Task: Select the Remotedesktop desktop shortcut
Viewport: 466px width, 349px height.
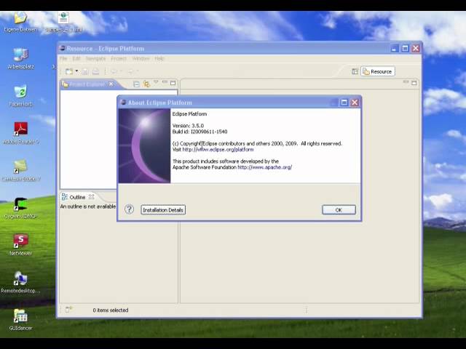Action: click(20, 282)
